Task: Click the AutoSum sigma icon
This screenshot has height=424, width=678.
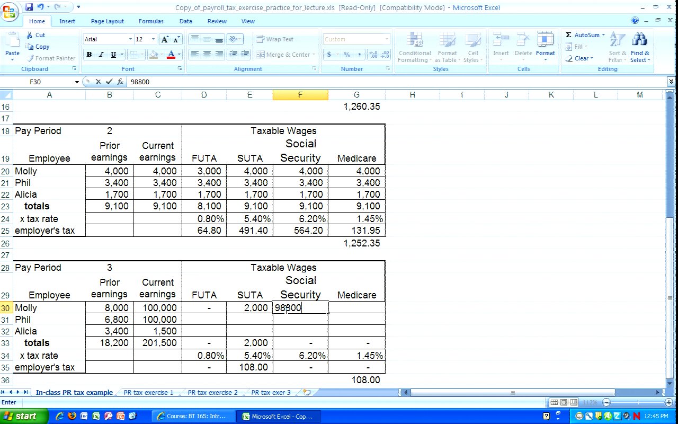Action: (569, 35)
